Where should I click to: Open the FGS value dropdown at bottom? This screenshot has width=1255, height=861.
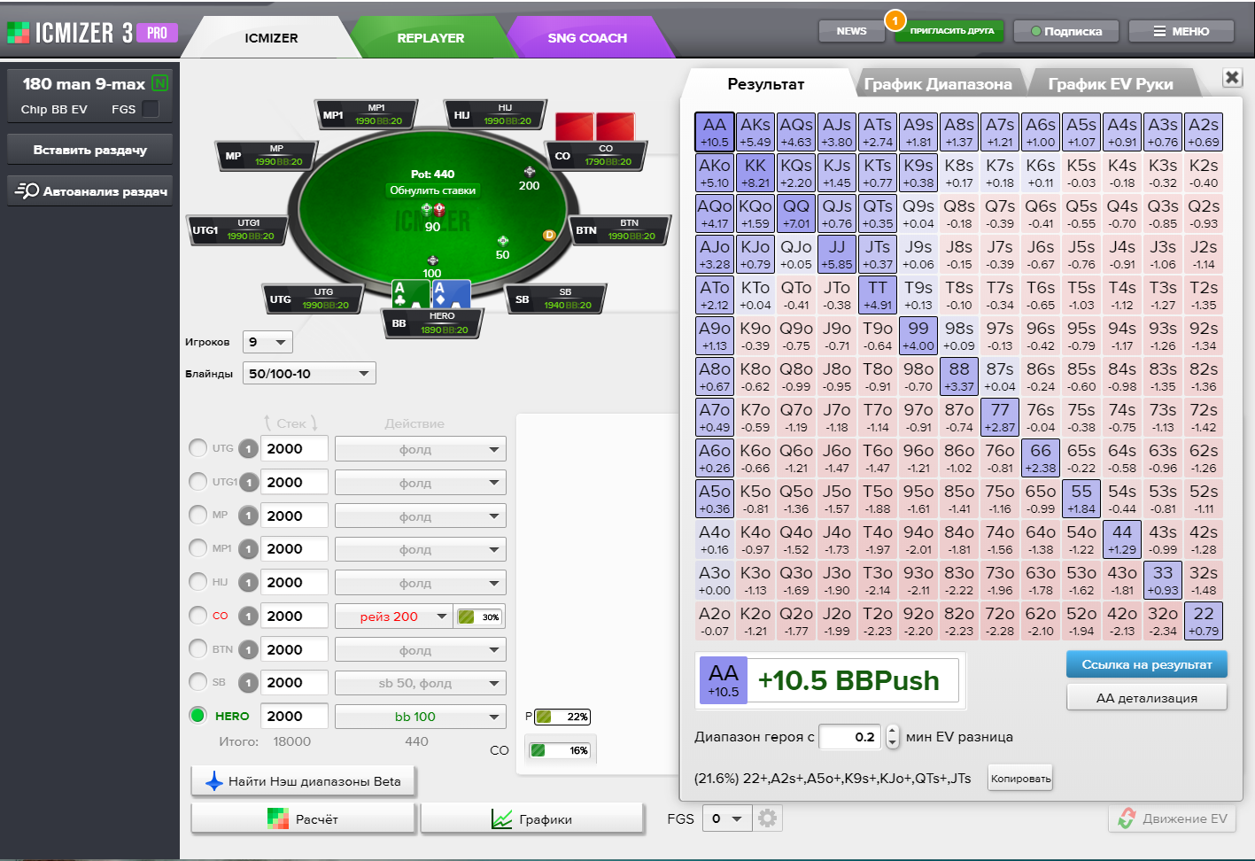(727, 818)
